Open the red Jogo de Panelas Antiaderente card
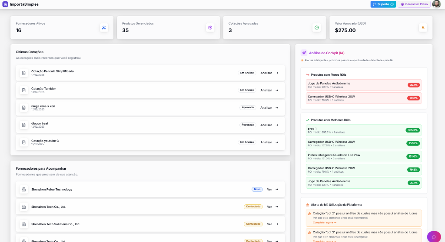Screen dimensions: 445x242 [364, 85]
